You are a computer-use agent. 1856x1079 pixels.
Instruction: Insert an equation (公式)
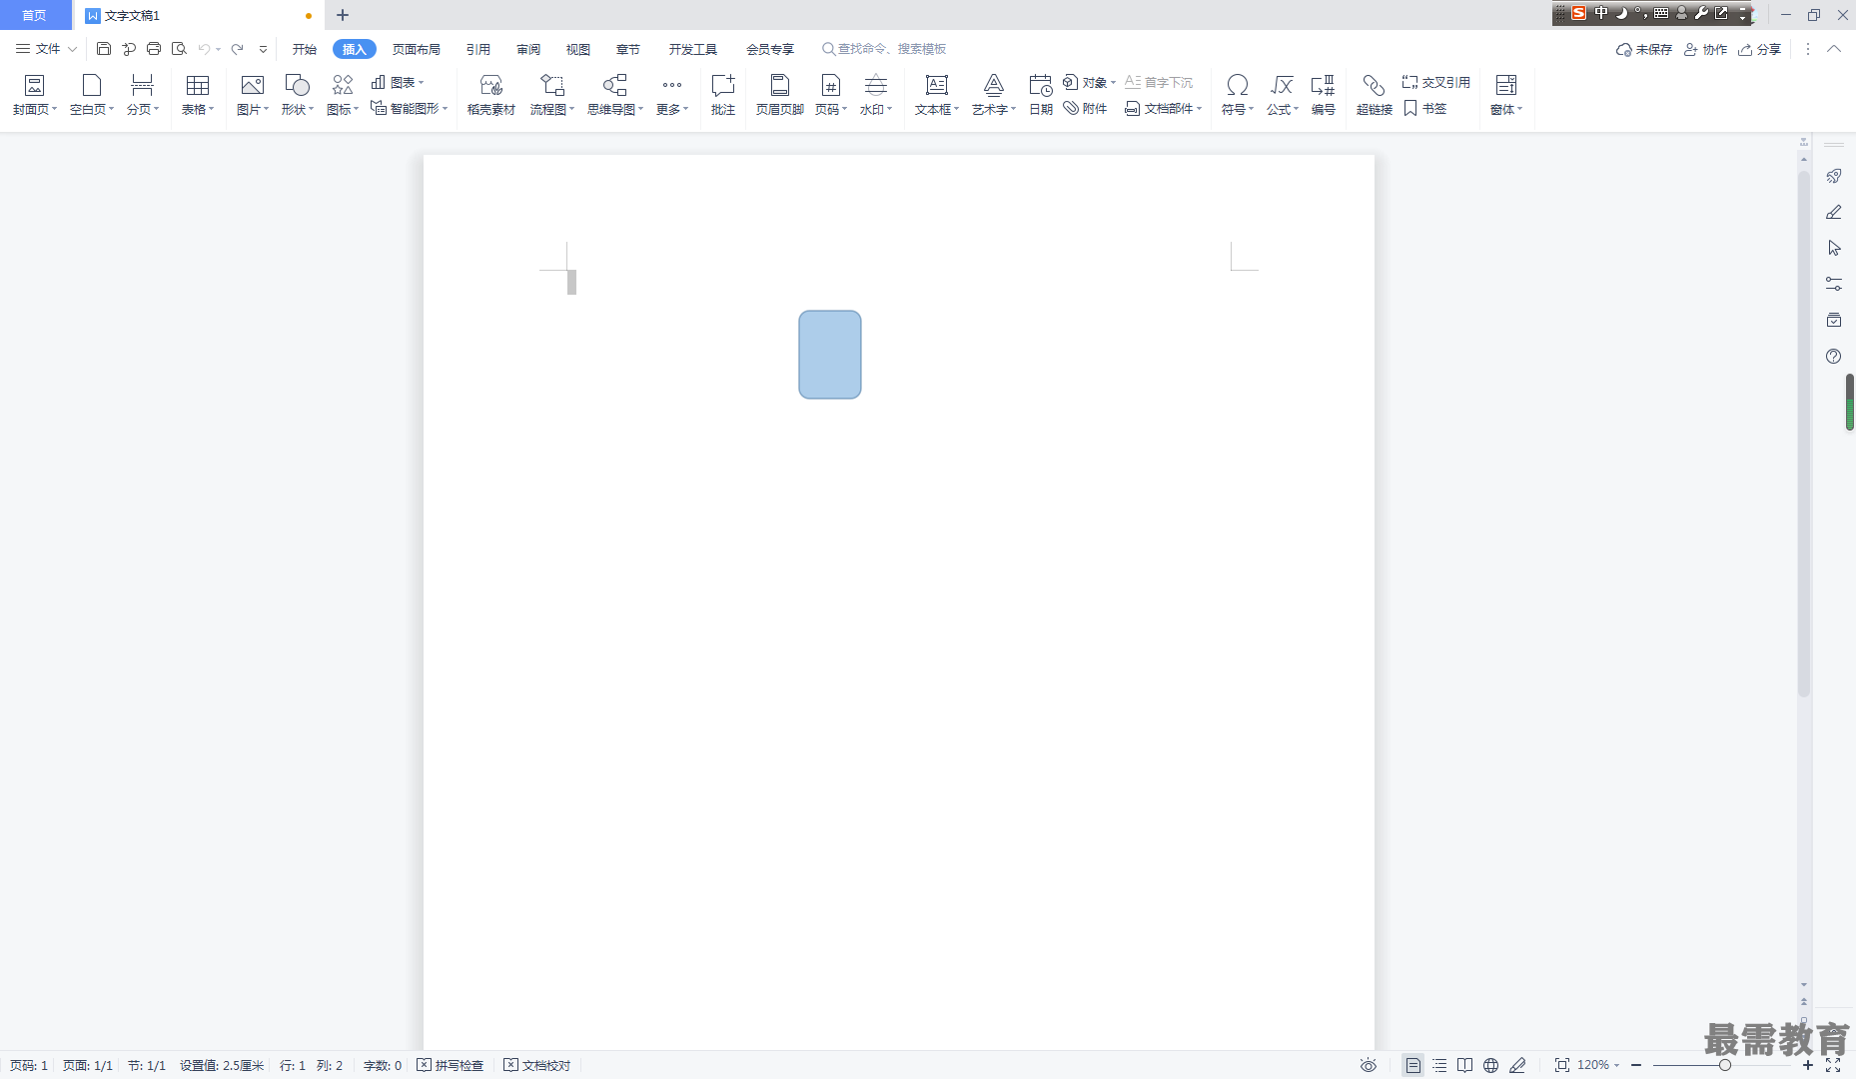1283,95
